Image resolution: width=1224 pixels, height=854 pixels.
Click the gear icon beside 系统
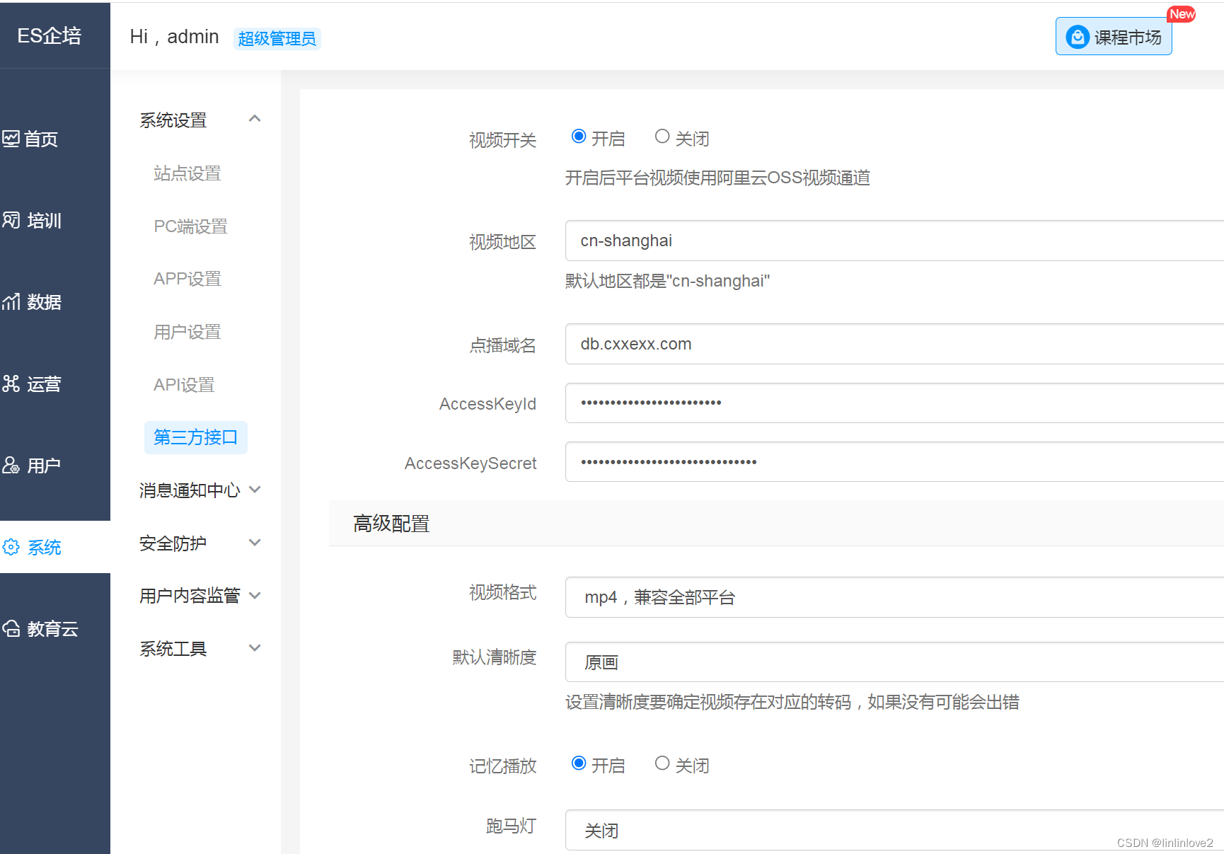(x=11, y=547)
